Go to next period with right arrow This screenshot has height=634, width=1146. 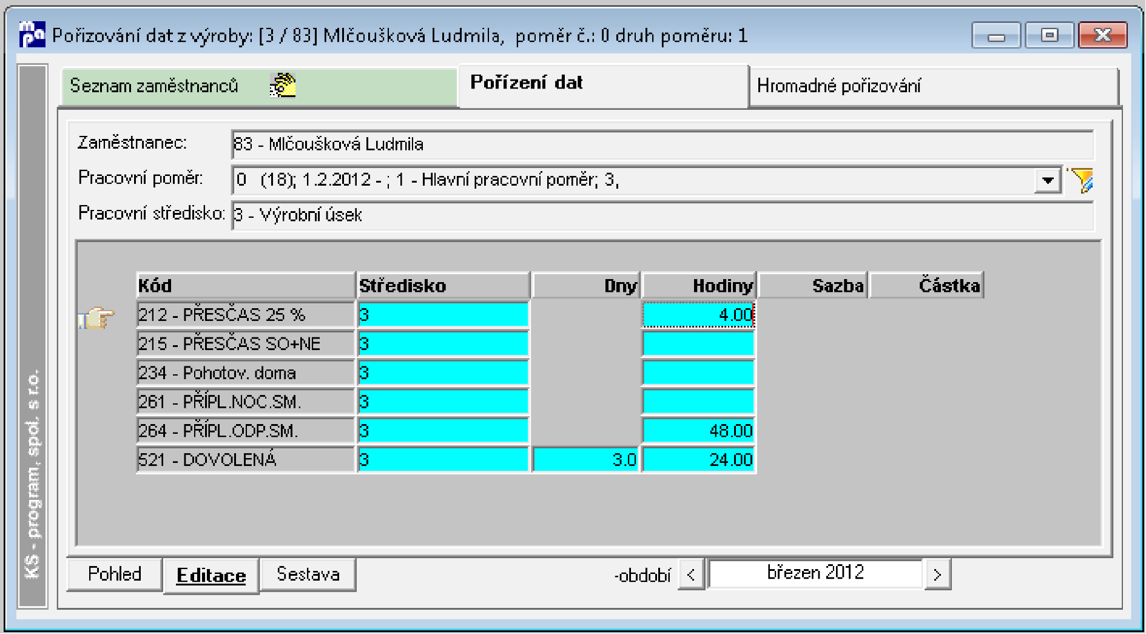click(938, 575)
